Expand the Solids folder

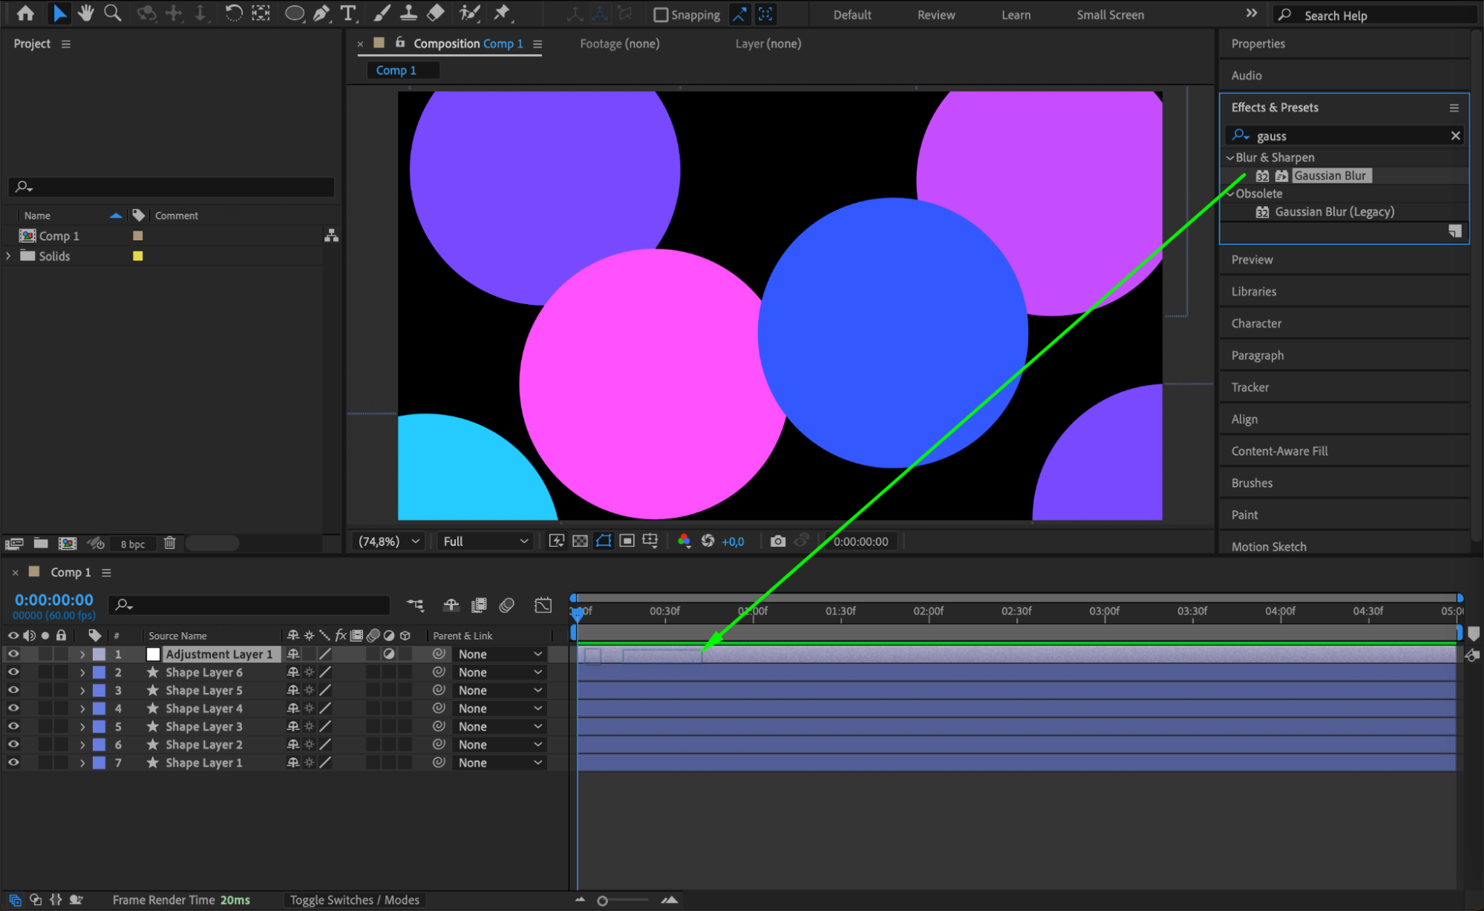[x=9, y=256]
